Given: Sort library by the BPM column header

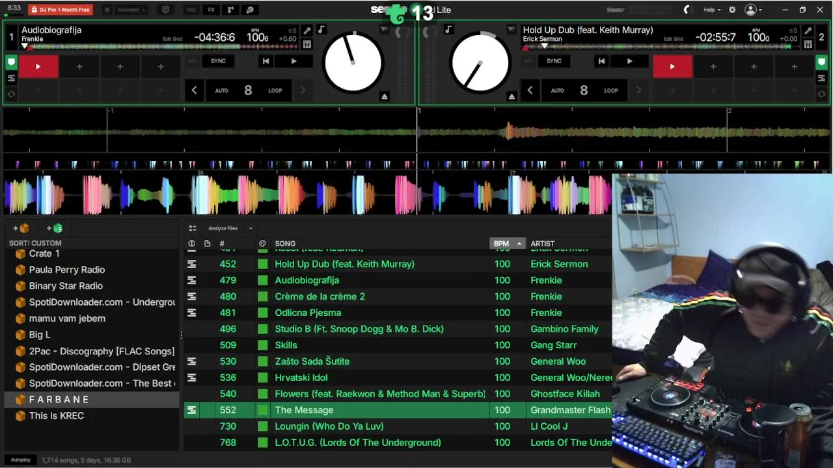Looking at the screenshot, I should point(507,244).
